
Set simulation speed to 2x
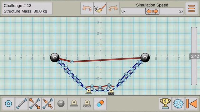pos(181,12)
